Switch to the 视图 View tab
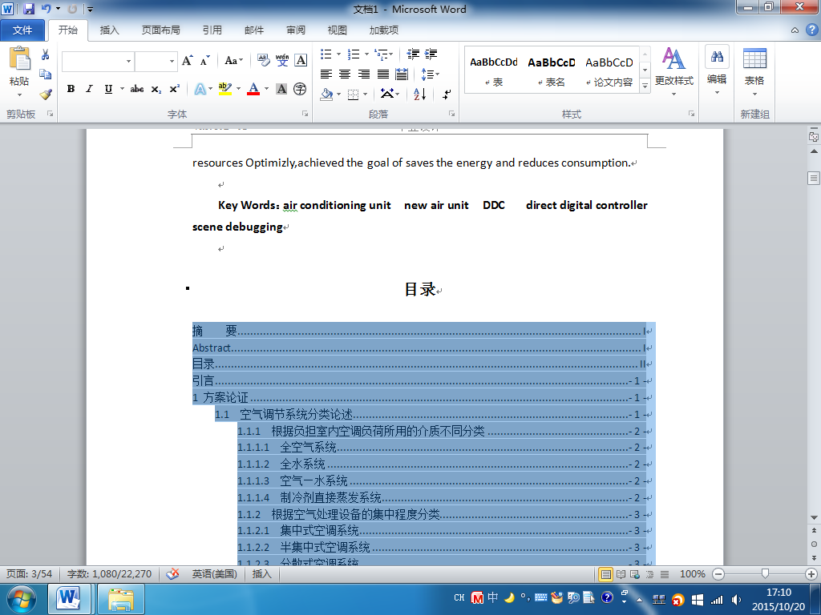 click(338, 30)
